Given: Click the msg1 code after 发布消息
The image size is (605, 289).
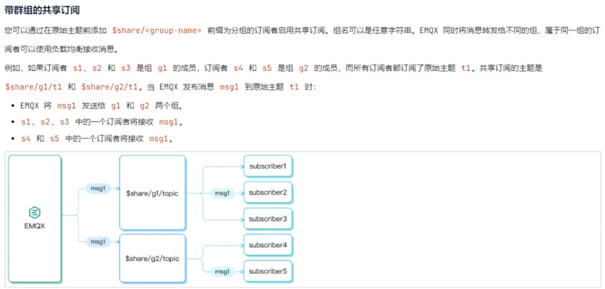Looking at the screenshot, I should [229, 87].
